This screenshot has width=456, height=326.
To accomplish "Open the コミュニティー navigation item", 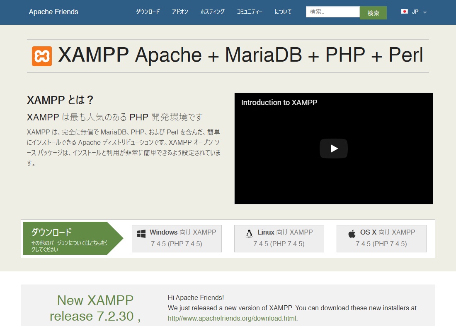I will pyautogui.click(x=250, y=12).
